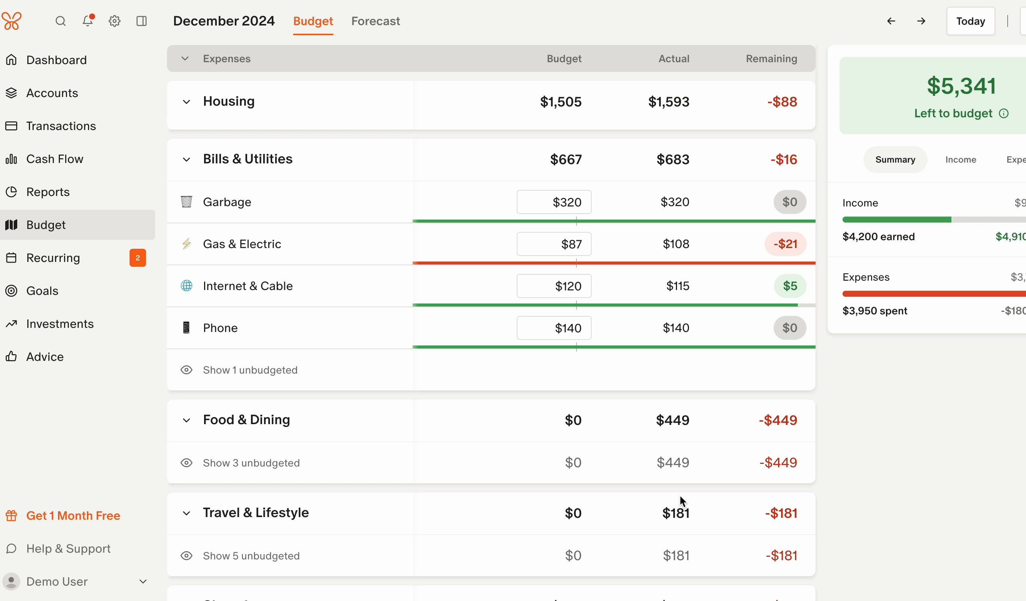The height and width of the screenshot is (601, 1026).
Task: Open Goals from the sidebar
Action: pyautogui.click(x=42, y=290)
